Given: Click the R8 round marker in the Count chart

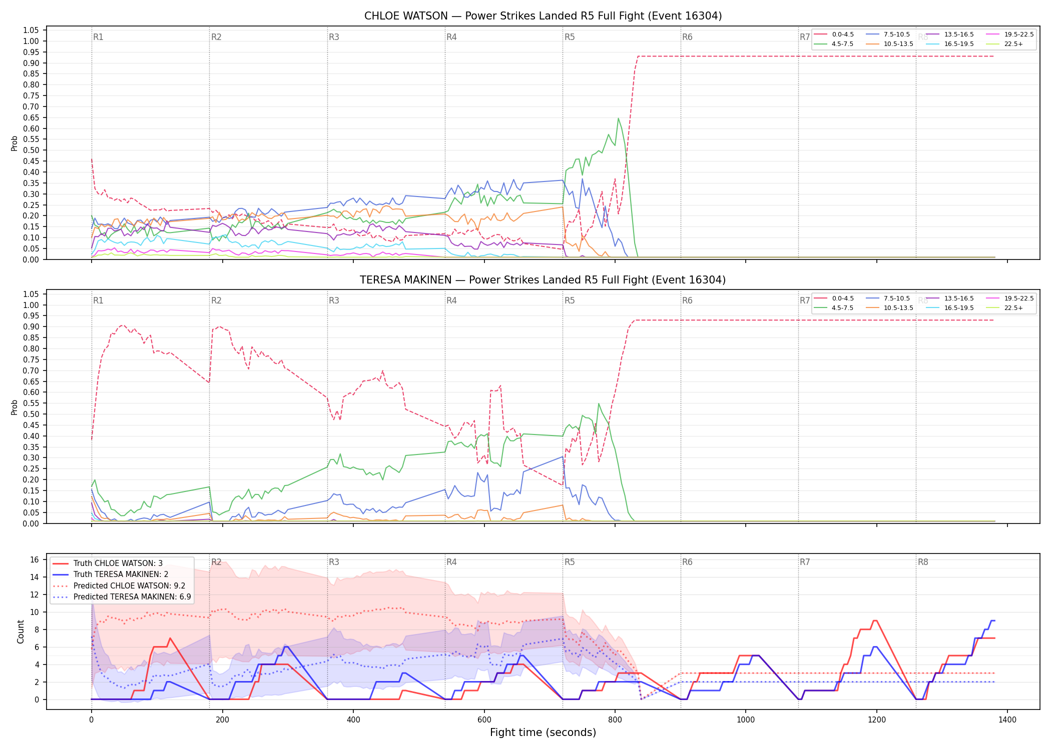Looking at the screenshot, I should (923, 562).
